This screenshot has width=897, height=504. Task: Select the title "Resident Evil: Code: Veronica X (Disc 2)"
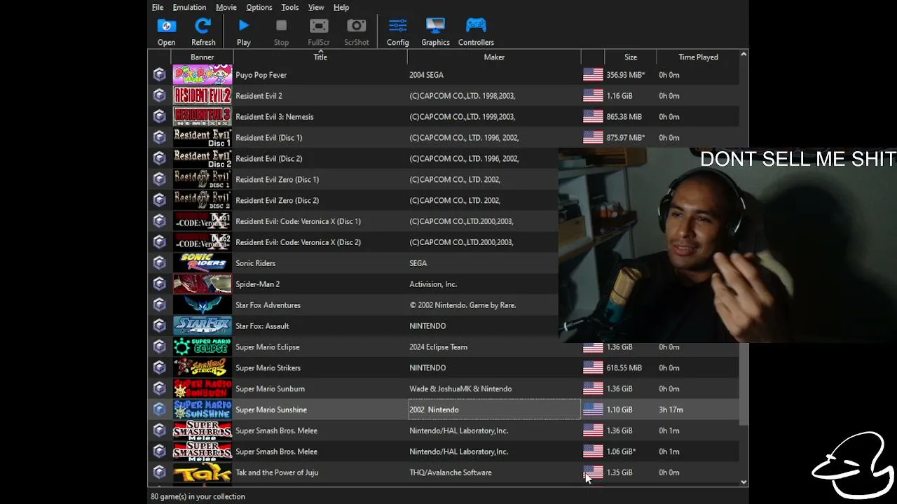[298, 242]
